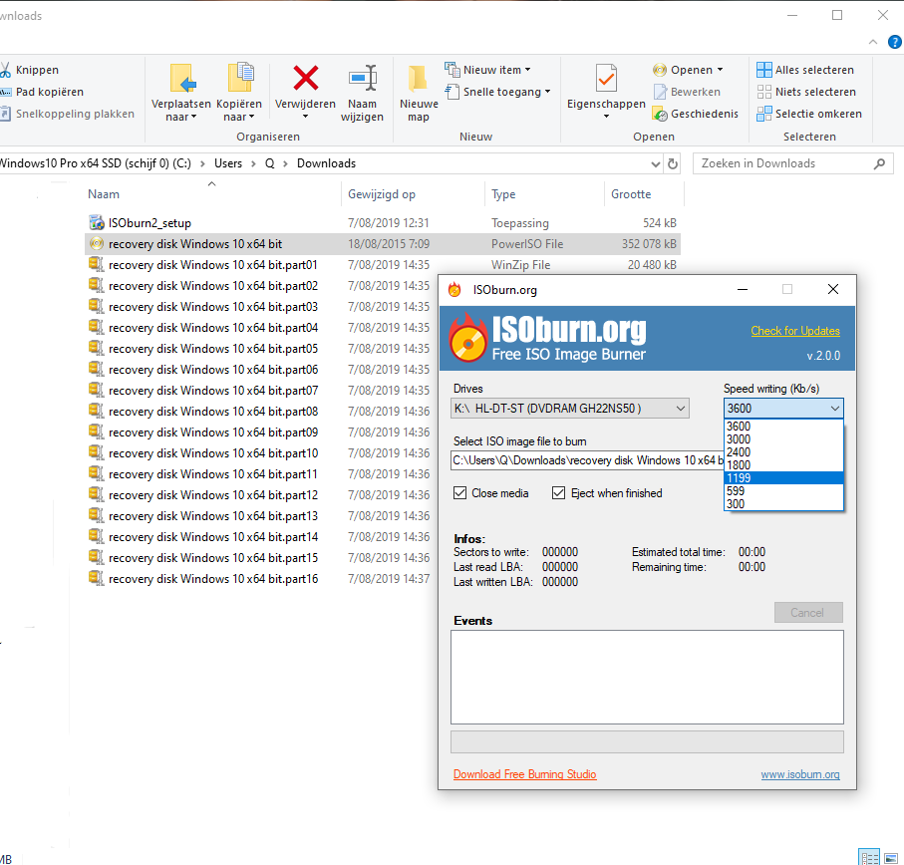Screen dimensions: 904x865
Task: Open the Drives dropdown list
Action: [570, 408]
